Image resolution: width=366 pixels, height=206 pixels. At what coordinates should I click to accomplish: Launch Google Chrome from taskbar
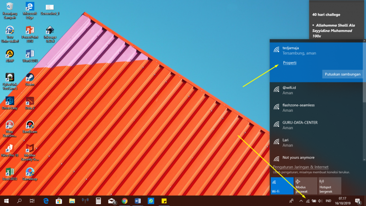click(x=124, y=201)
